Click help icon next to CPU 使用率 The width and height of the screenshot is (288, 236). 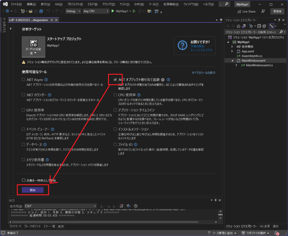click(139, 95)
